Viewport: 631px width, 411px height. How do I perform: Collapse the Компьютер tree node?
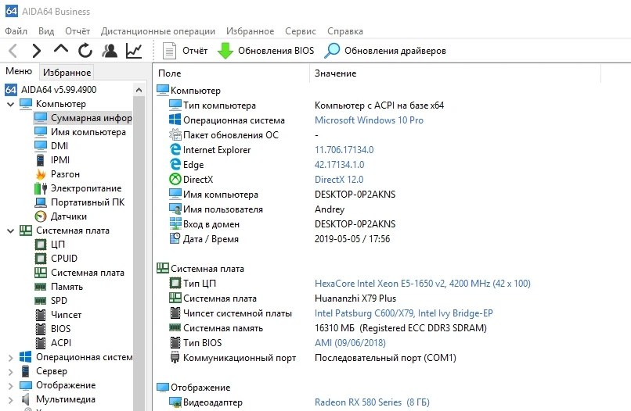click(x=11, y=104)
